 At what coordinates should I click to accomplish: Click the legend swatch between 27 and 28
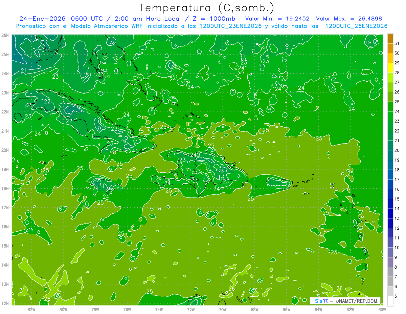click(390, 78)
